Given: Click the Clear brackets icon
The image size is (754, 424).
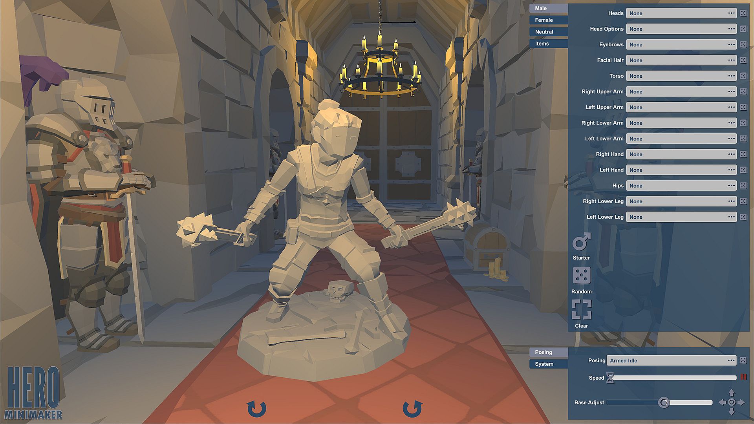Looking at the screenshot, I should pos(581,309).
